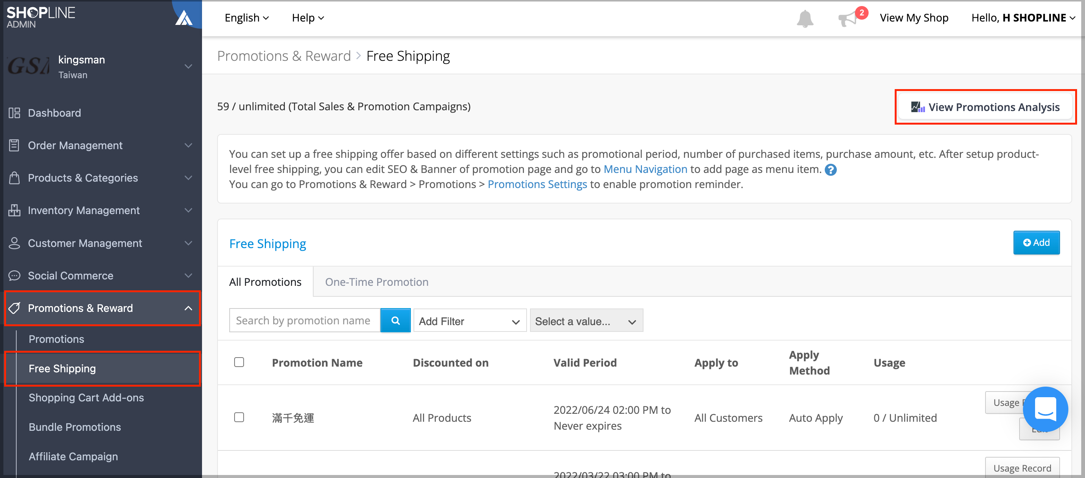Screen dimensions: 1085x478
Task: Click the Customer Management person icon
Action: click(x=14, y=243)
